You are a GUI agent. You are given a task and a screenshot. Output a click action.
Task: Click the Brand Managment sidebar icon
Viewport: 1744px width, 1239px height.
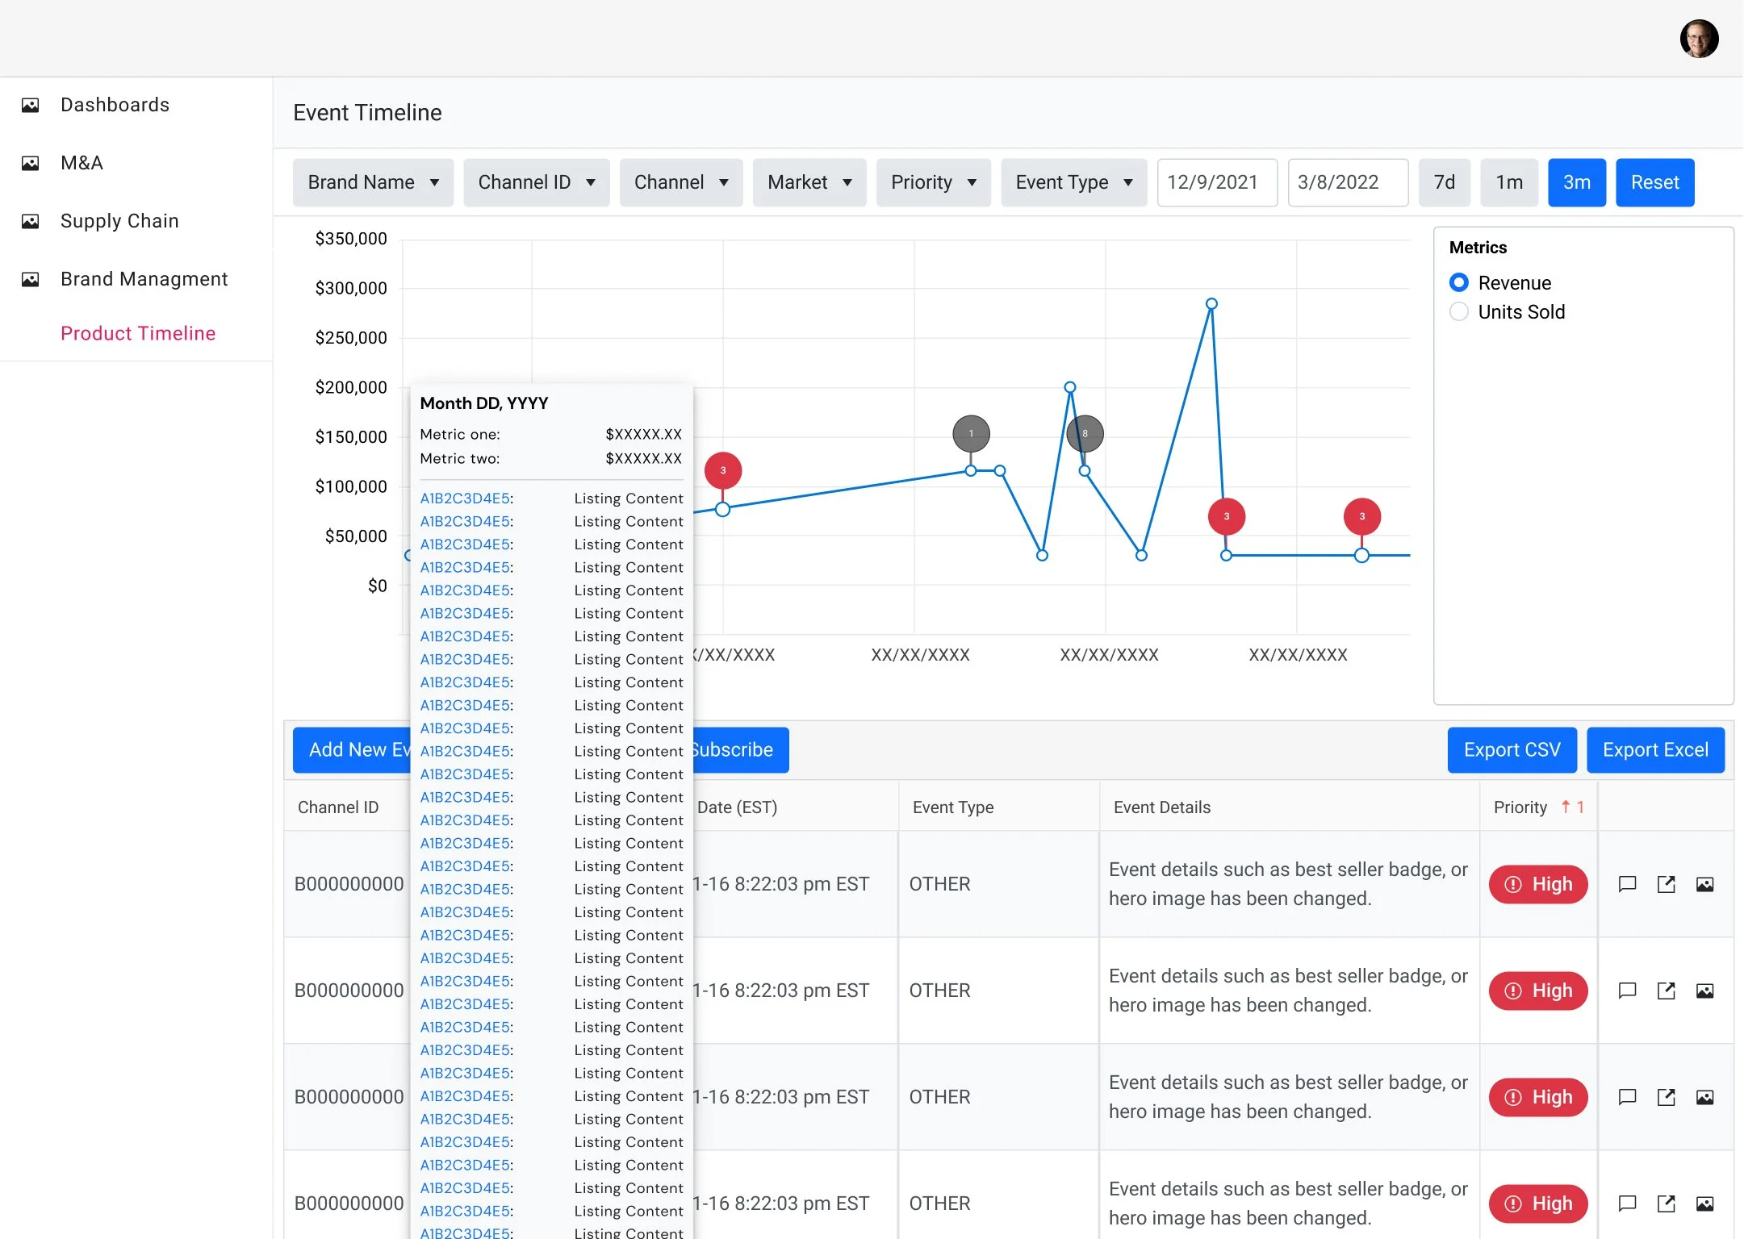pos(30,279)
